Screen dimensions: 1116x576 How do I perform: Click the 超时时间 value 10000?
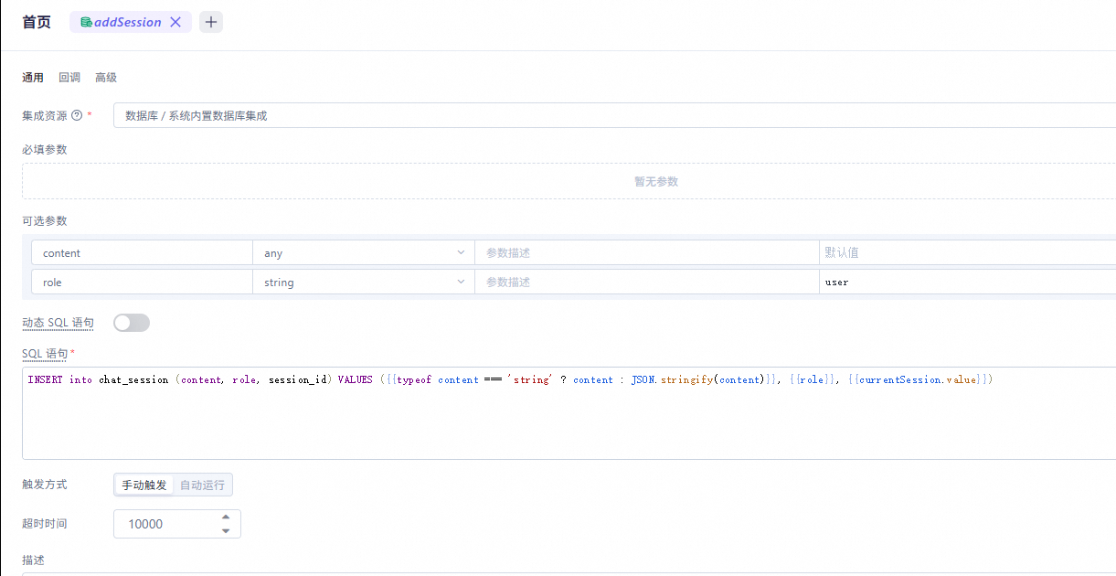(145, 524)
